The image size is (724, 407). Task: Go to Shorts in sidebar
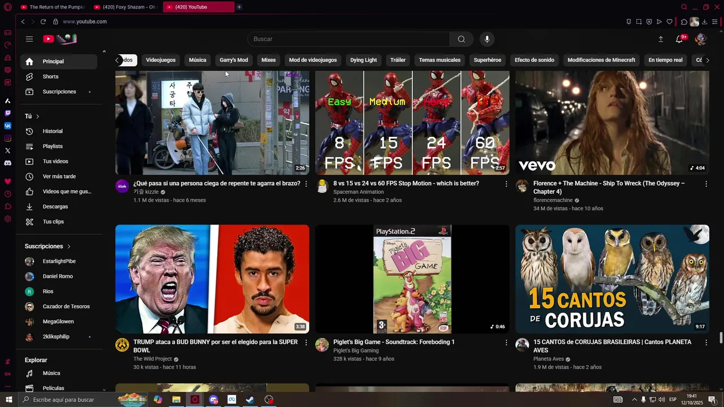click(58, 76)
